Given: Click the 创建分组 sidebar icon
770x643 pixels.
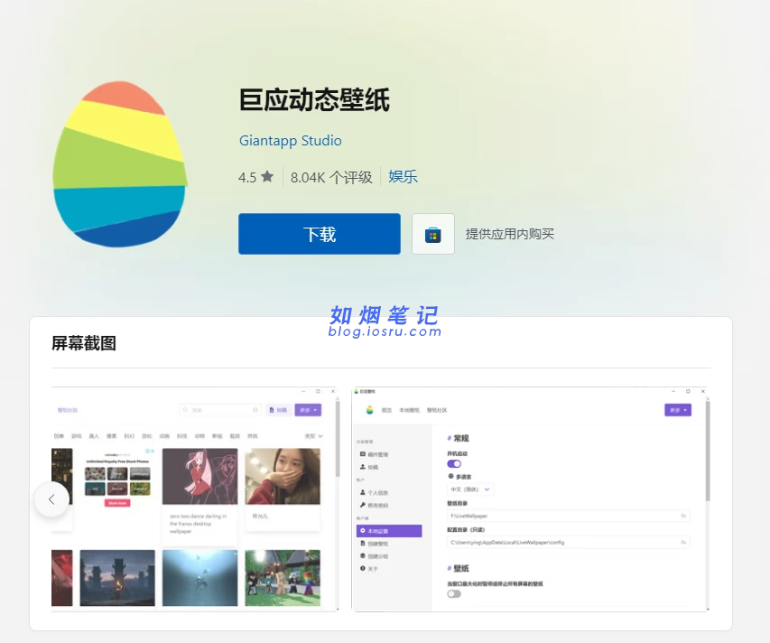Looking at the screenshot, I should click(363, 556).
